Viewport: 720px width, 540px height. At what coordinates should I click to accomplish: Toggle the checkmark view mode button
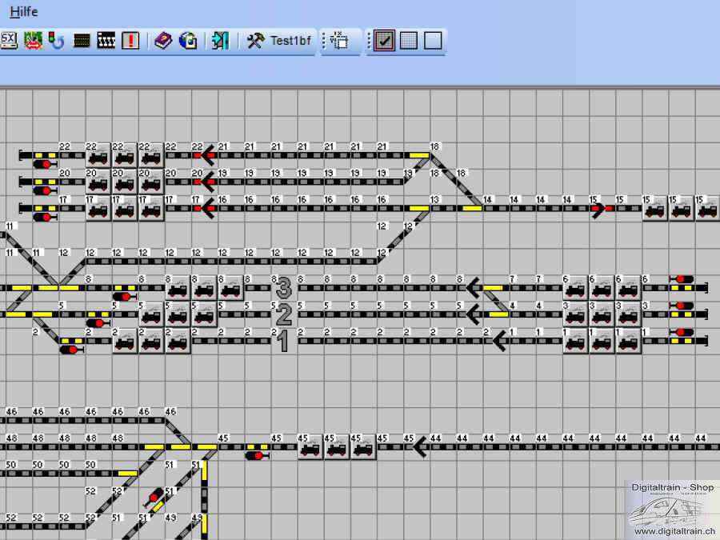[384, 41]
